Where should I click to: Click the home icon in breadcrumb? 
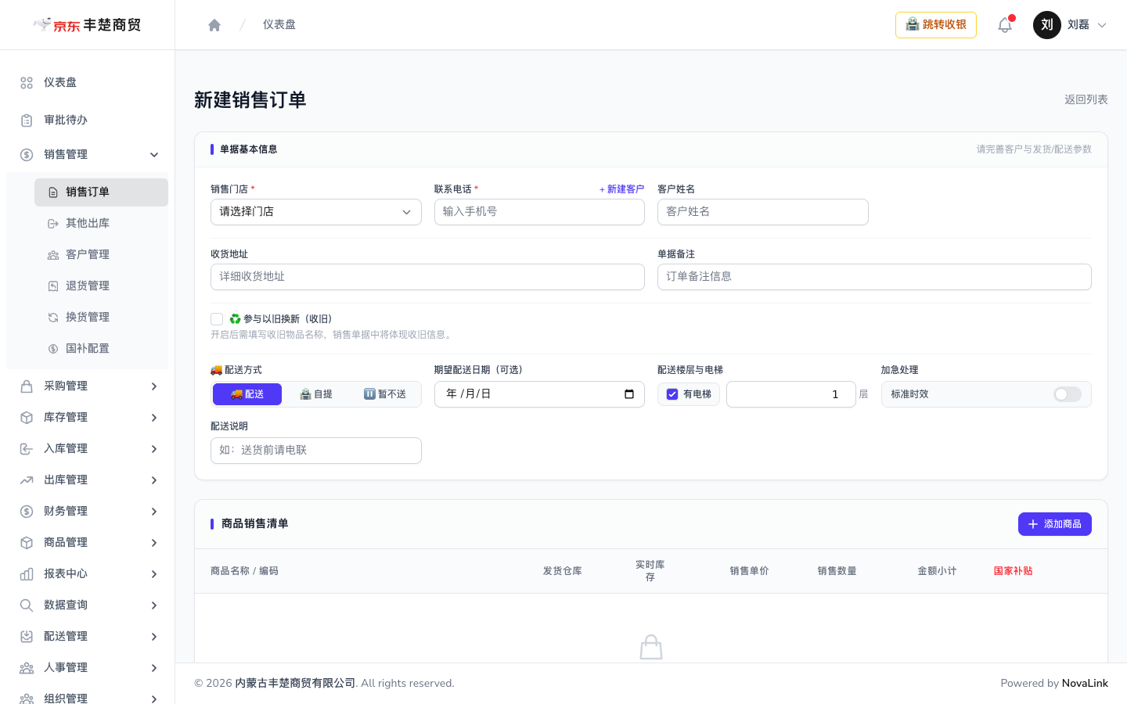coord(214,25)
